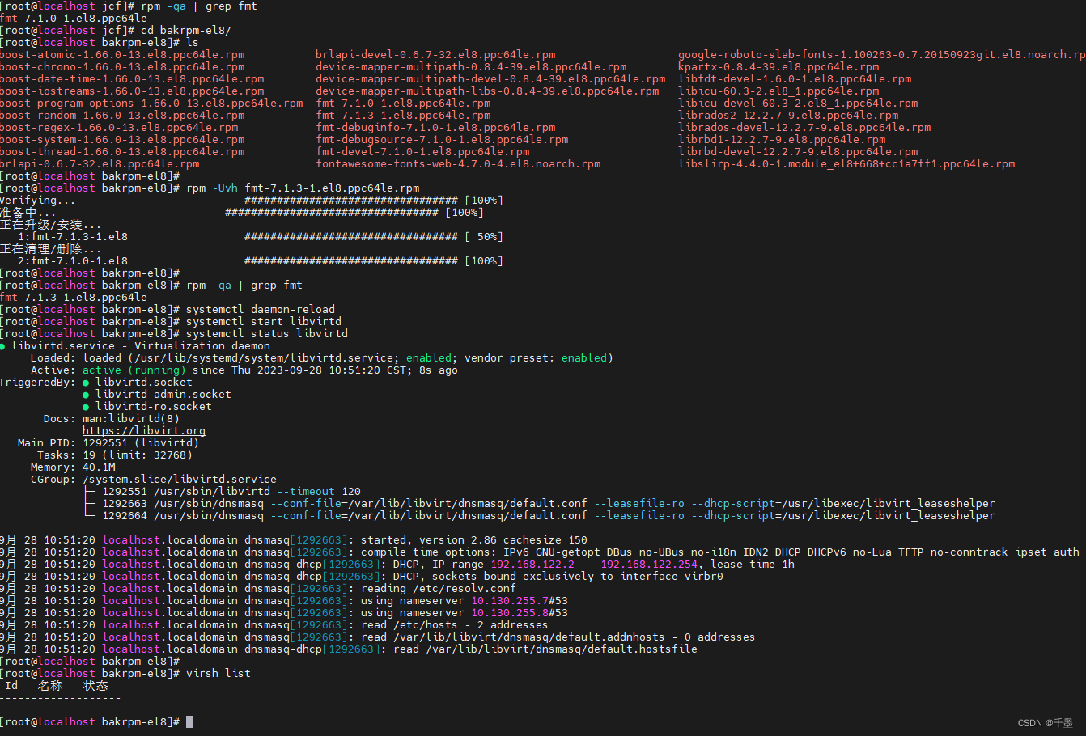Viewport: 1086px width, 736px height.
Task: Select the 'libvirtd.socket' trigger entry
Action: (x=144, y=383)
